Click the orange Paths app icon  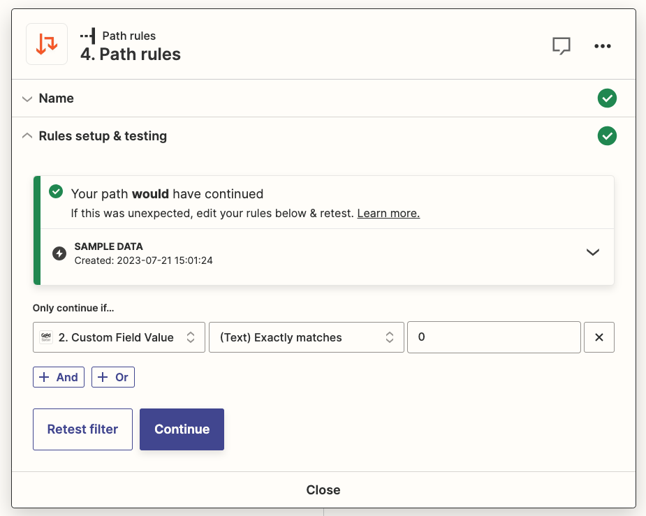[x=47, y=44]
